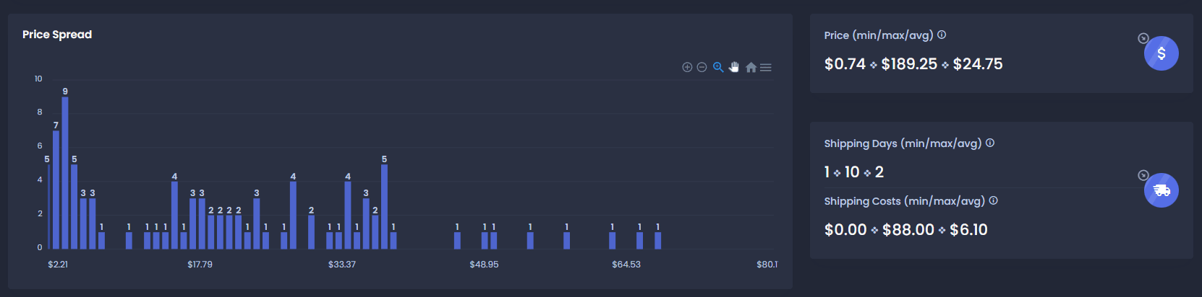
Task: Click the y-axis label 0
Action: (40, 247)
